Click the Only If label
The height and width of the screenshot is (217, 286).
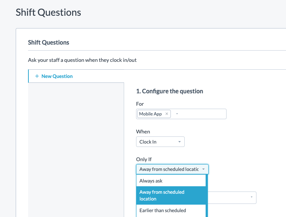(x=144, y=159)
